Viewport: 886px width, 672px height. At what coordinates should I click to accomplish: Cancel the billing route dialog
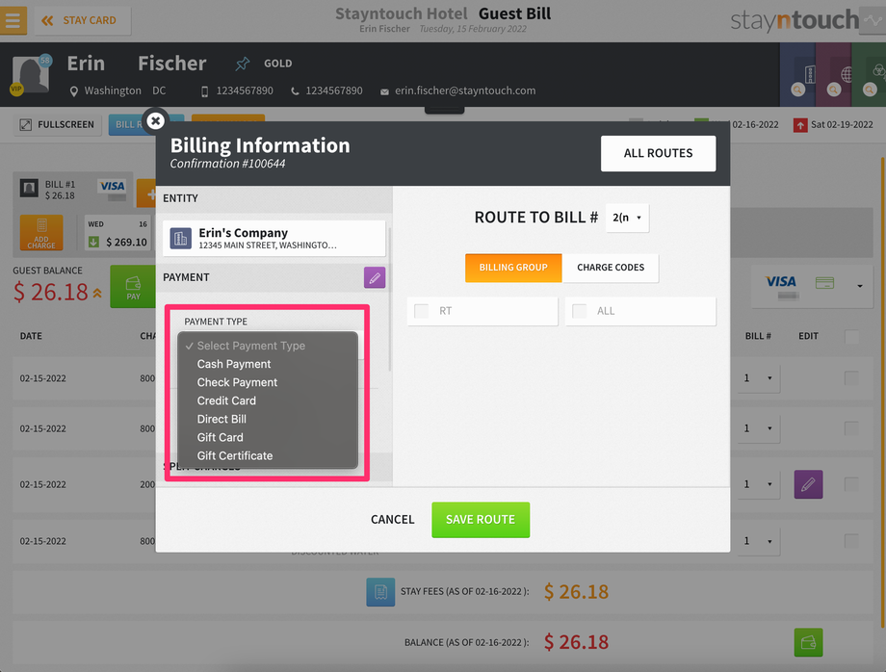pyautogui.click(x=392, y=520)
